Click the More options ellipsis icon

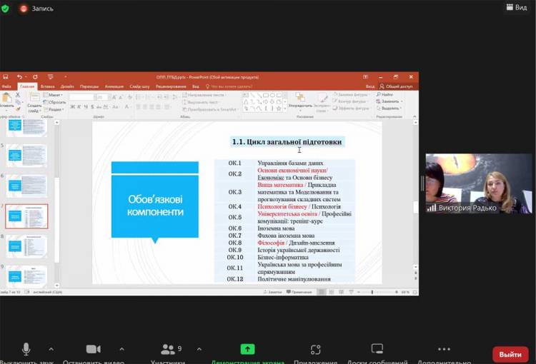click(x=444, y=349)
